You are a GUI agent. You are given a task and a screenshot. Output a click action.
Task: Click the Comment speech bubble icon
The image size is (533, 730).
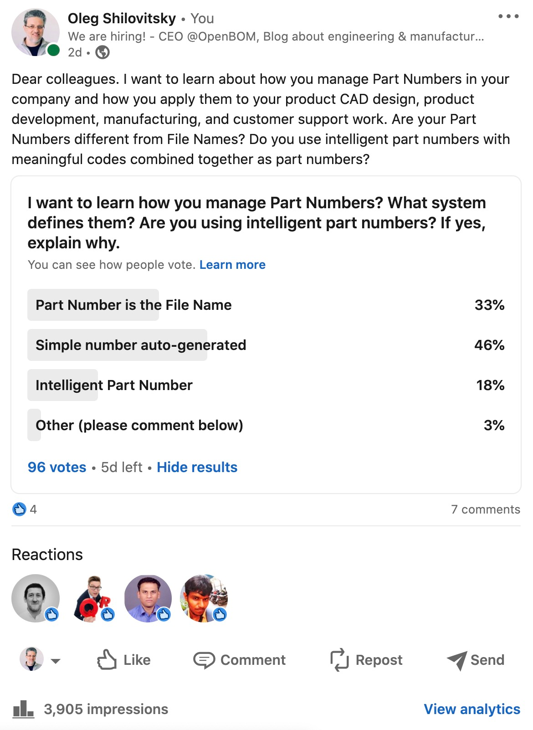[204, 660]
